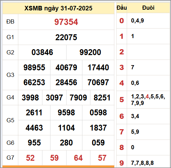Click G5 number 1104
The width and height of the screenshot is (171, 168).
(x=66, y=128)
